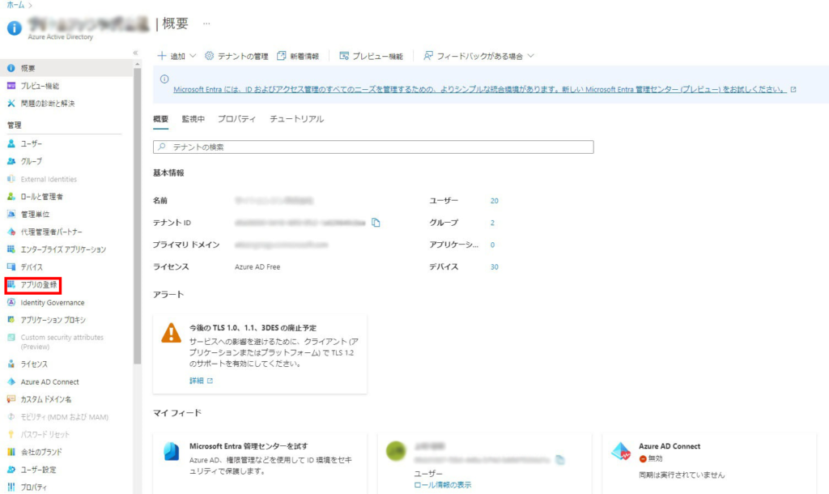Open エンタープライズ アプリケーション sidebar entry

click(63, 249)
